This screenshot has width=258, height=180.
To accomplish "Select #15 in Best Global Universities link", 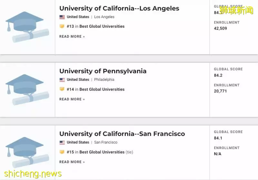I will click(x=95, y=152).
